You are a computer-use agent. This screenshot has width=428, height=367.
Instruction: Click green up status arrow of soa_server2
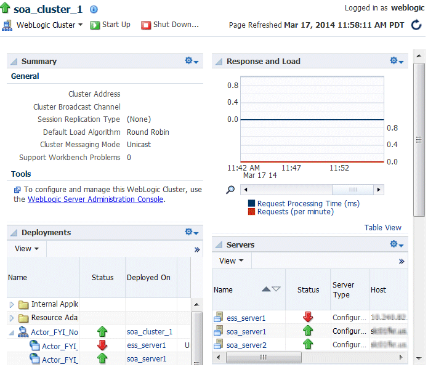pyautogui.click(x=308, y=344)
